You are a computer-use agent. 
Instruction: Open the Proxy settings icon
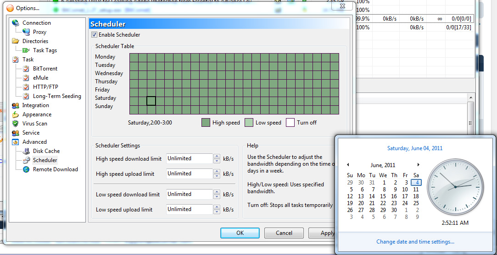click(x=26, y=32)
